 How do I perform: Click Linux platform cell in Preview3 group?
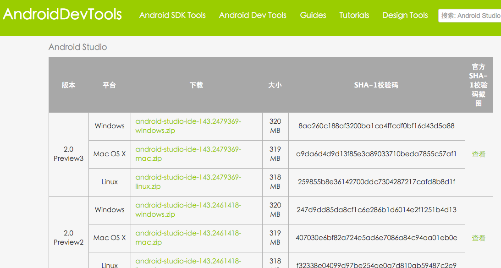tap(110, 182)
